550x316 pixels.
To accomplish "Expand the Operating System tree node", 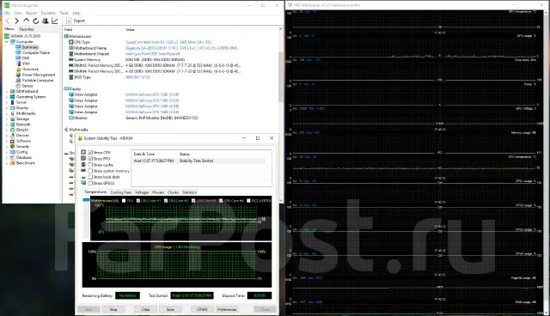I will (7, 97).
